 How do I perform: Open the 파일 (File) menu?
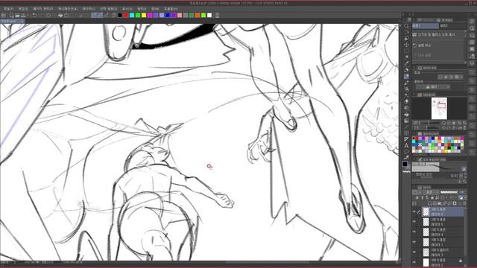(8, 9)
